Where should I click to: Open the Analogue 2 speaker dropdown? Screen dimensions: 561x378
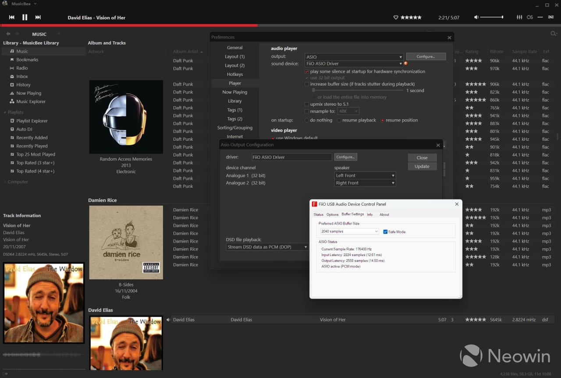(x=365, y=183)
